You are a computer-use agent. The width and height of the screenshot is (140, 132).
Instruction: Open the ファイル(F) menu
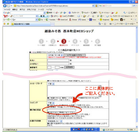tap(7, 9)
